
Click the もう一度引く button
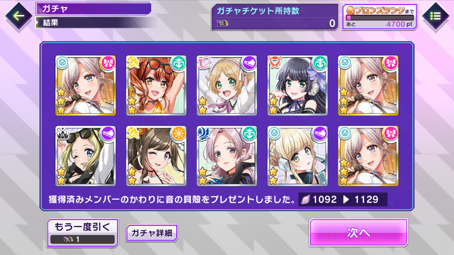coord(83,233)
